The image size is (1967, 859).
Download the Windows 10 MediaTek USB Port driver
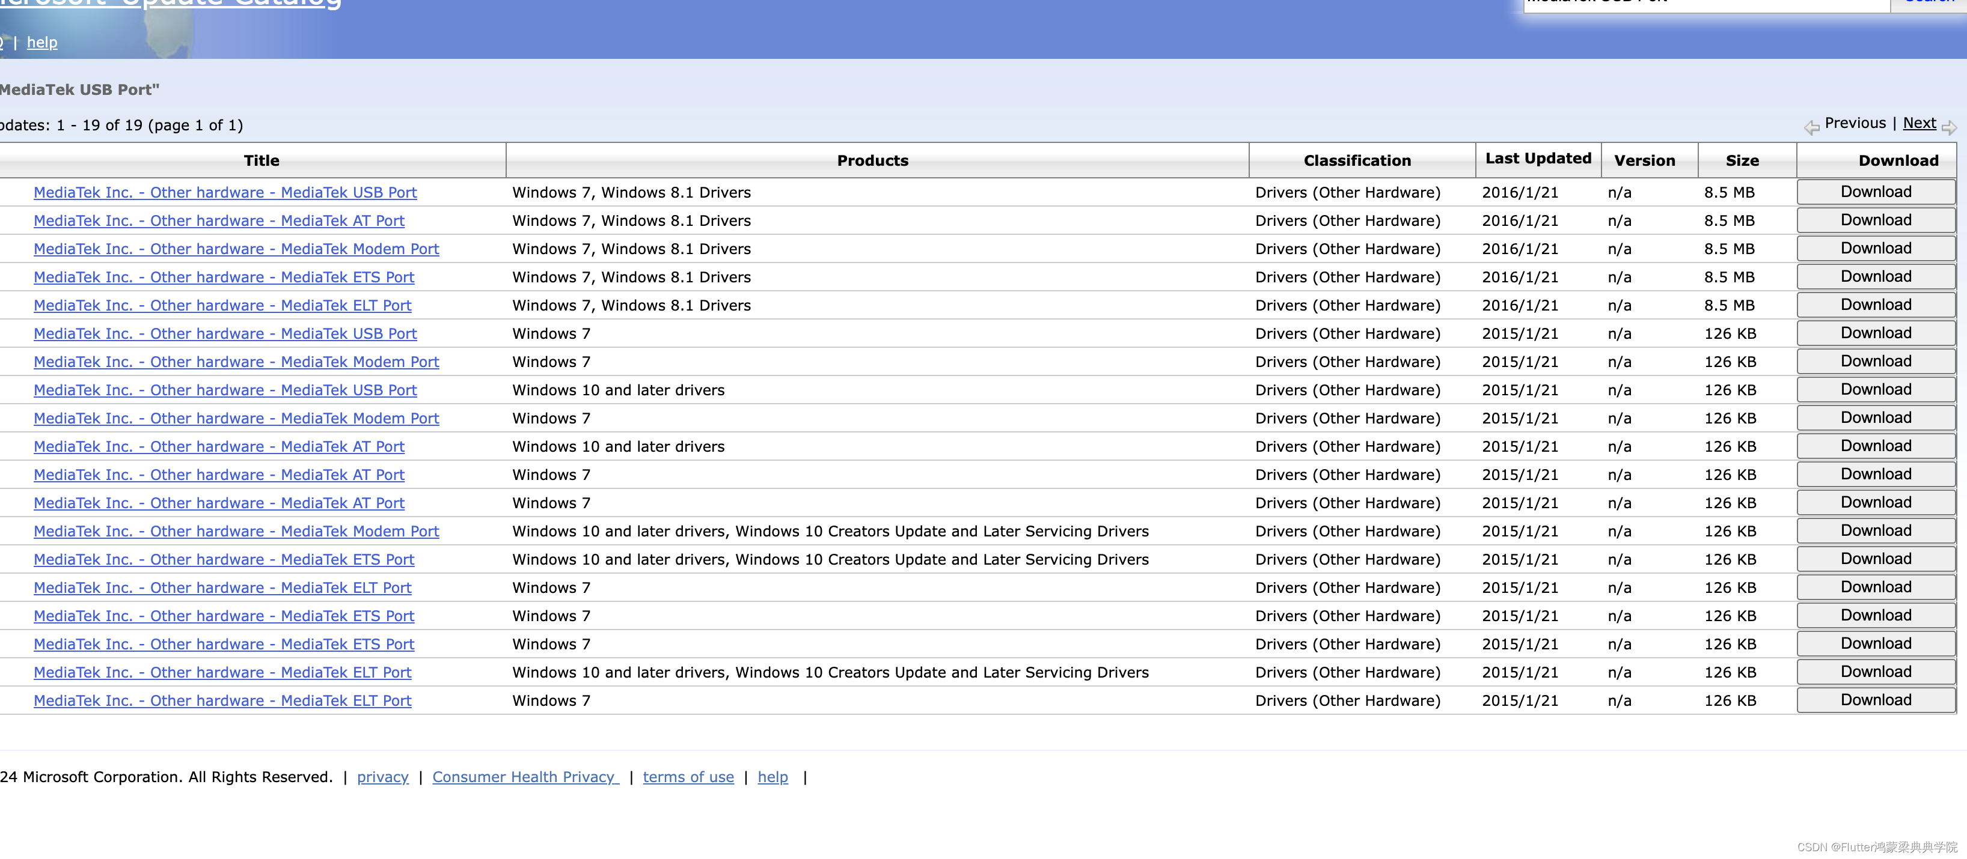click(1876, 389)
